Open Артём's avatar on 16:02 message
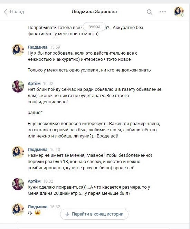The width and height of the screenshot is (190, 229). [18, 86]
